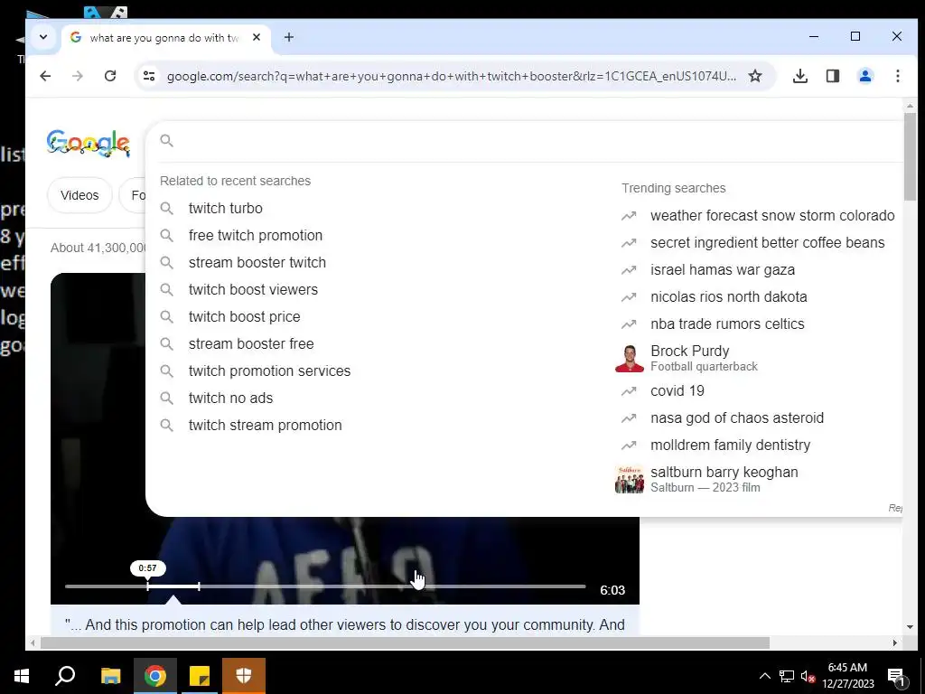
Task: Click Brock Purdy portrait thumbnail
Action: (630, 358)
